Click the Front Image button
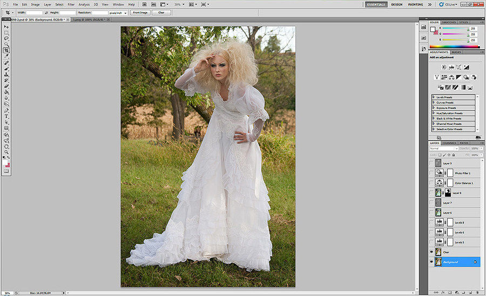The image size is (486, 296). [x=140, y=13]
